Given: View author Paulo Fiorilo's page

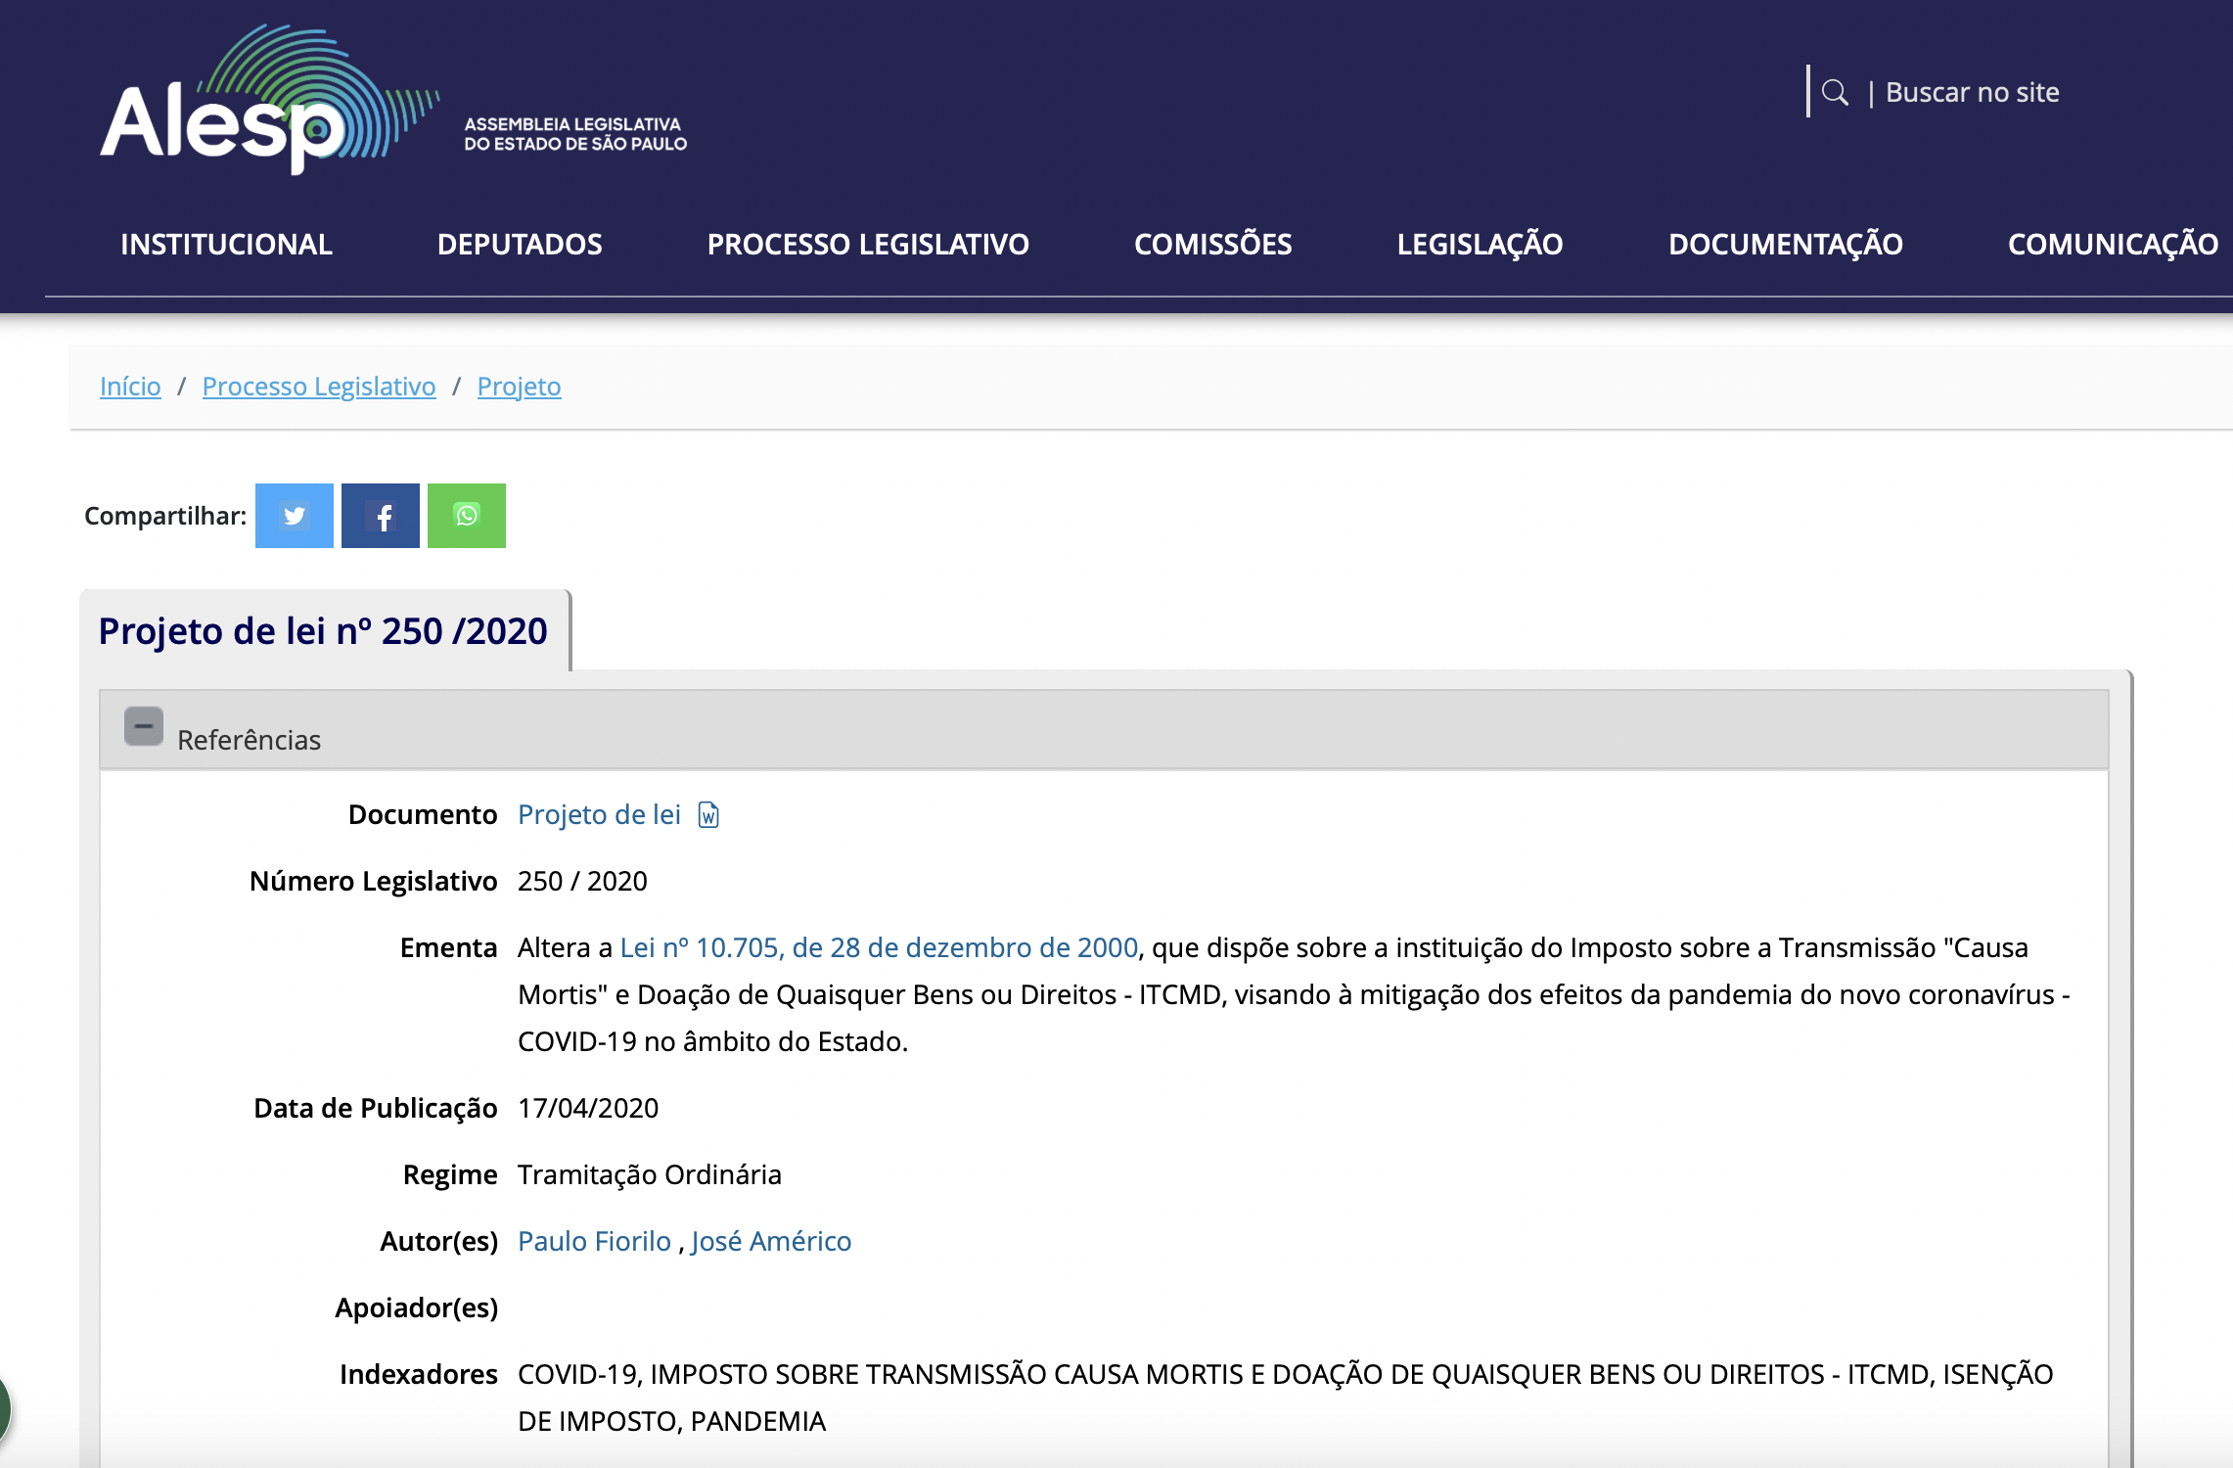Looking at the screenshot, I should point(594,1241).
